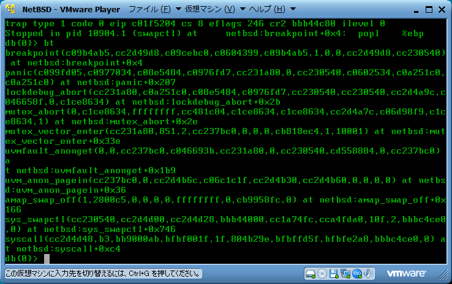Viewport: 452px width, 284px height.
Task: Open the 仮想マシン (V) menu
Action: pyautogui.click(x=210, y=9)
